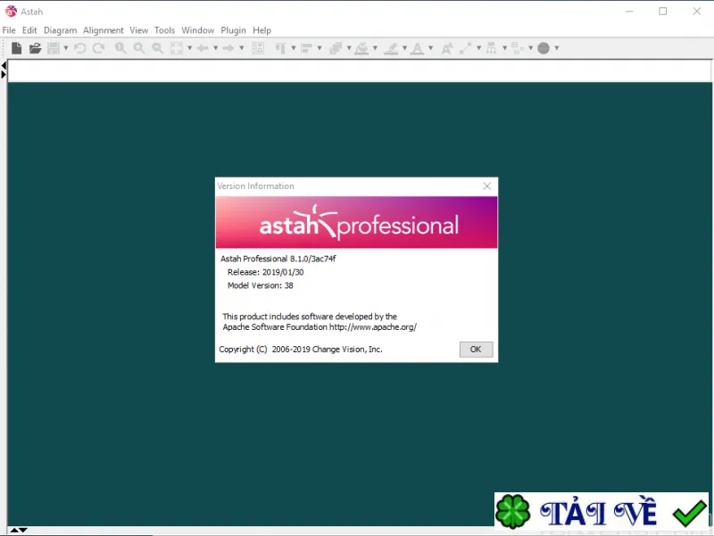The height and width of the screenshot is (536, 714).
Task: Expand the font color dropdown arrow
Action: pyautogui.click(x=430, y=48)
